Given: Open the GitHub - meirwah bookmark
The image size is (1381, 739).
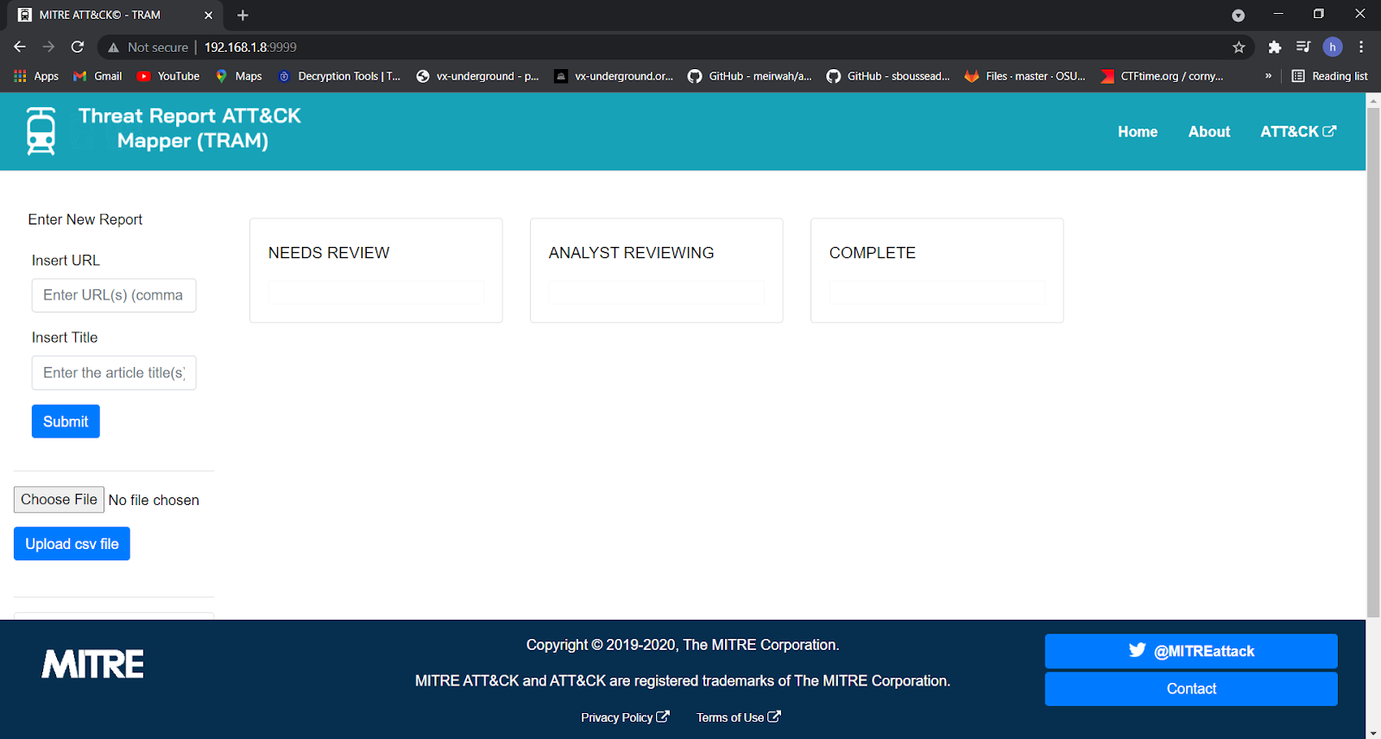Looking at the screenshot, I should [x=750, y=76].
